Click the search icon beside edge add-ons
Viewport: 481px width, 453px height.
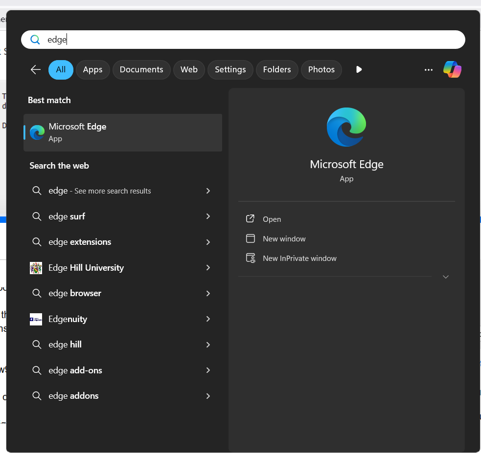[x=37, y=370]
